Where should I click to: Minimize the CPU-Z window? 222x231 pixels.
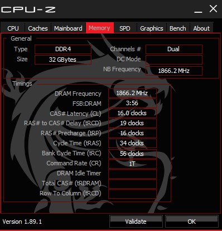[x=198, y=9]
